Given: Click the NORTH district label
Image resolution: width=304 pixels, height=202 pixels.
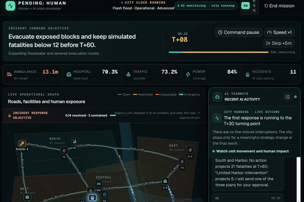Looking at the screenshot, I should 55,139.
